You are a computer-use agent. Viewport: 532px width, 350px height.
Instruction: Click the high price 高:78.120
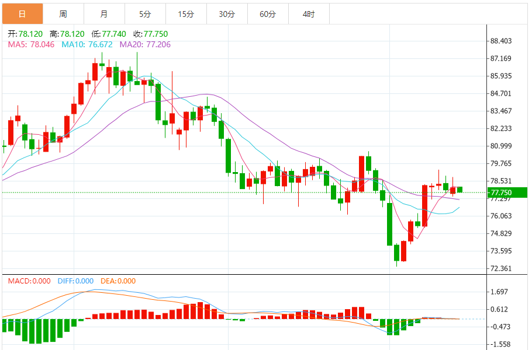click(x=67, y=34)
